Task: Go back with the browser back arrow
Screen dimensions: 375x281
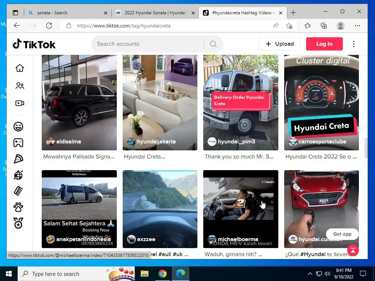Action: click(x=17, y=26)
